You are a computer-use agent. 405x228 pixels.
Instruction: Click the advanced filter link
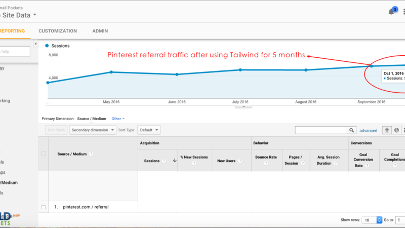click(369, 130)
